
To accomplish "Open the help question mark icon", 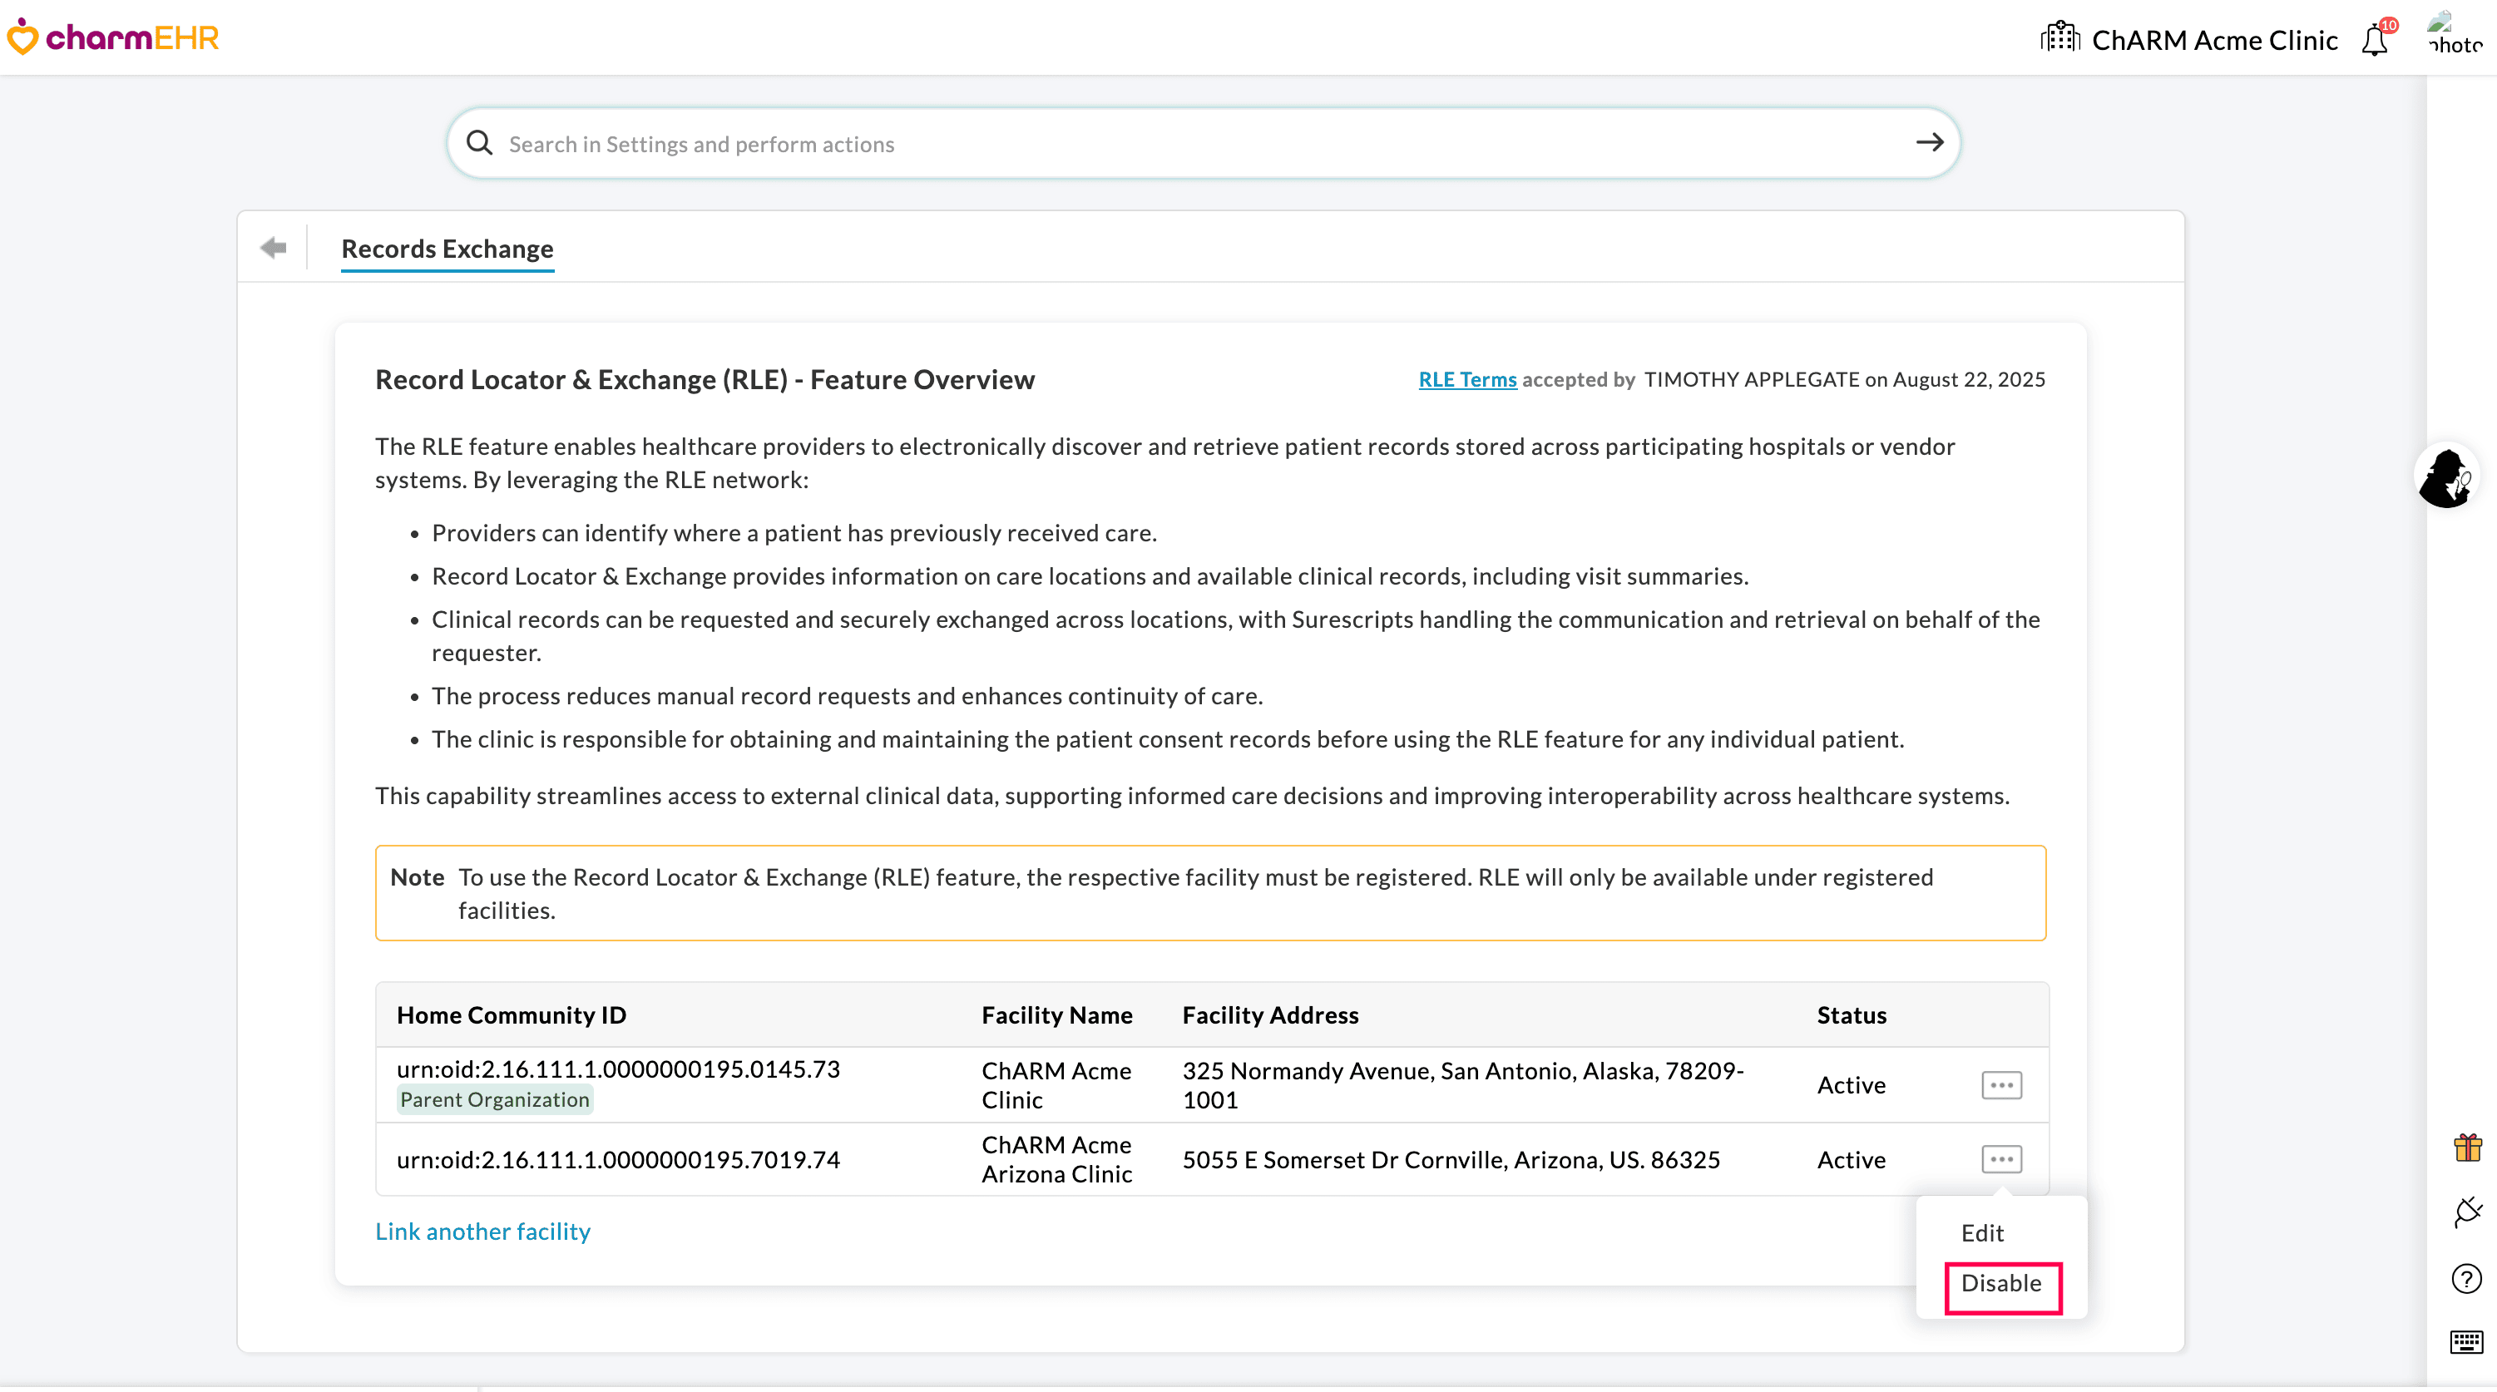I will point(2465,1277).
